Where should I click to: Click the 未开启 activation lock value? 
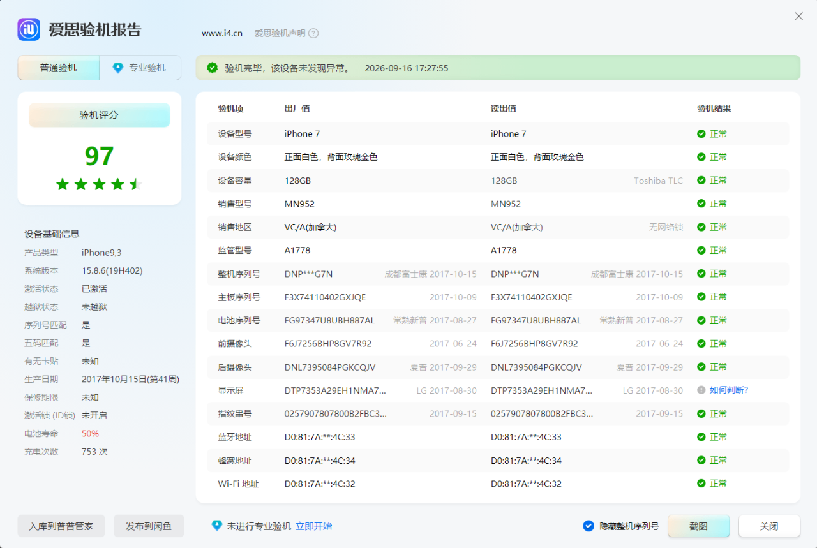pyautogui.click(x=94, y=415)
